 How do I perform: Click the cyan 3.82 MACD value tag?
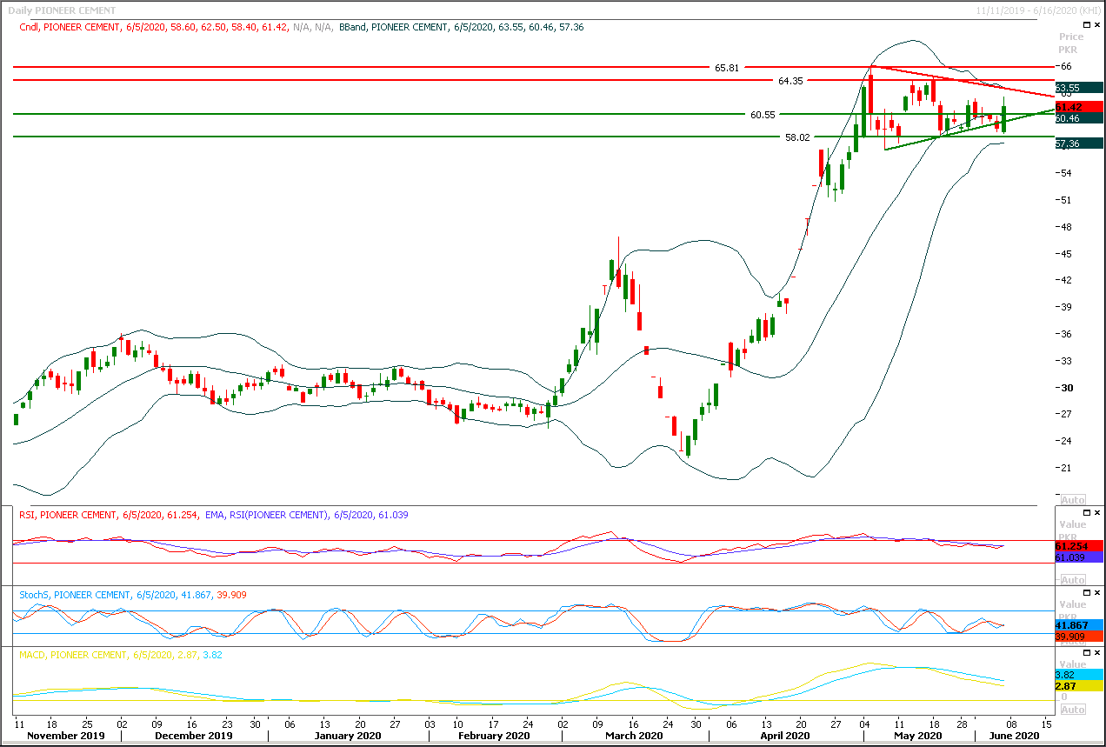1079,674
